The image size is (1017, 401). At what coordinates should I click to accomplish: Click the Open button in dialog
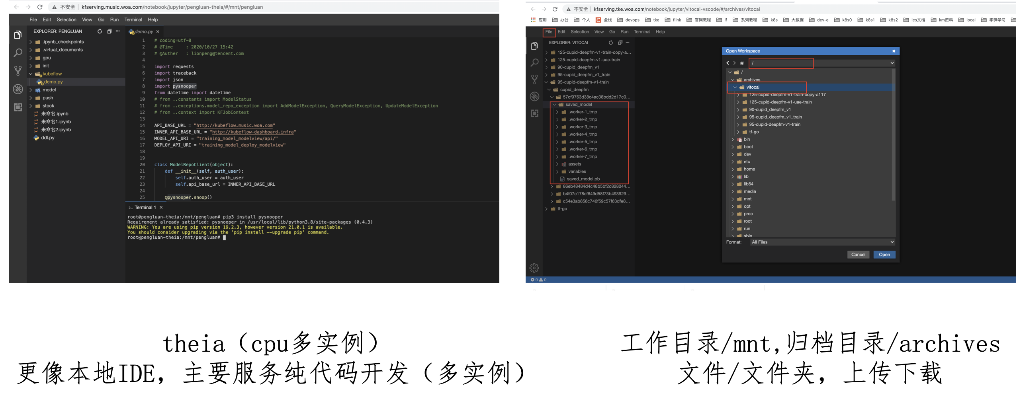point(884,255)
